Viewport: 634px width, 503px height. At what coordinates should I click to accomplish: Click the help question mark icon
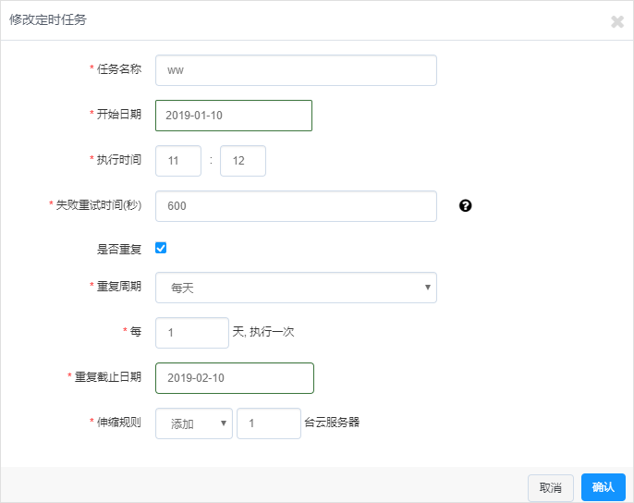coord(466,206)
